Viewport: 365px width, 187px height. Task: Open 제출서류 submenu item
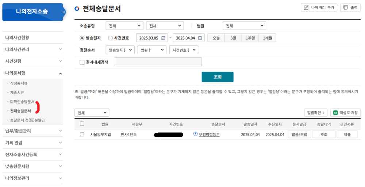coord(17,92)
